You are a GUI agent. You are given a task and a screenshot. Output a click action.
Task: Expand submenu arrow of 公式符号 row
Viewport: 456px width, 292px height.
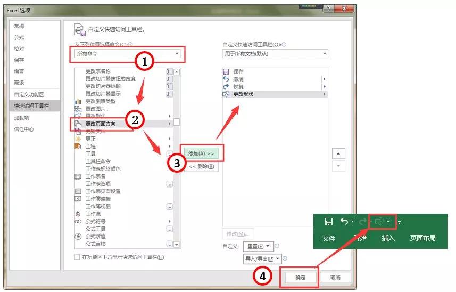[169, 221]
